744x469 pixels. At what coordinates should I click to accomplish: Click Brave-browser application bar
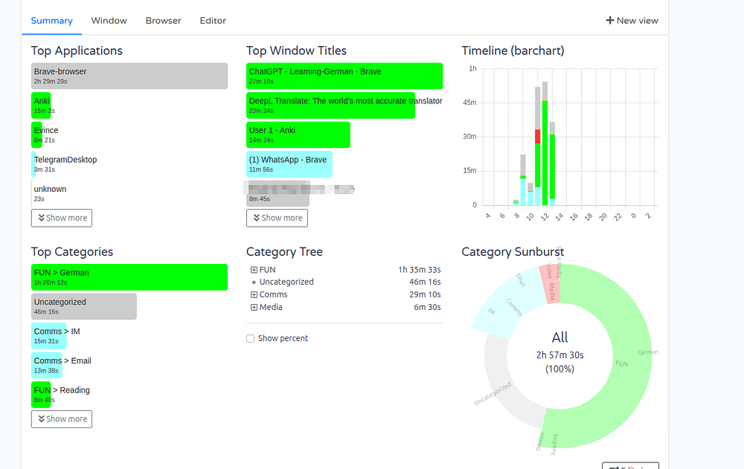click(x=129, y=76)
